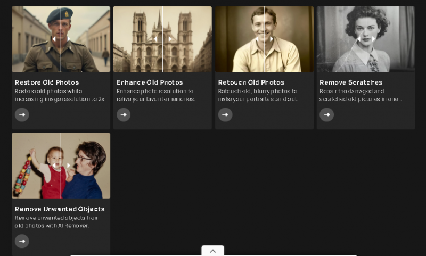
Task: Open Remove Unwanted Objects via its arrow icon
Action: point(22,241)
